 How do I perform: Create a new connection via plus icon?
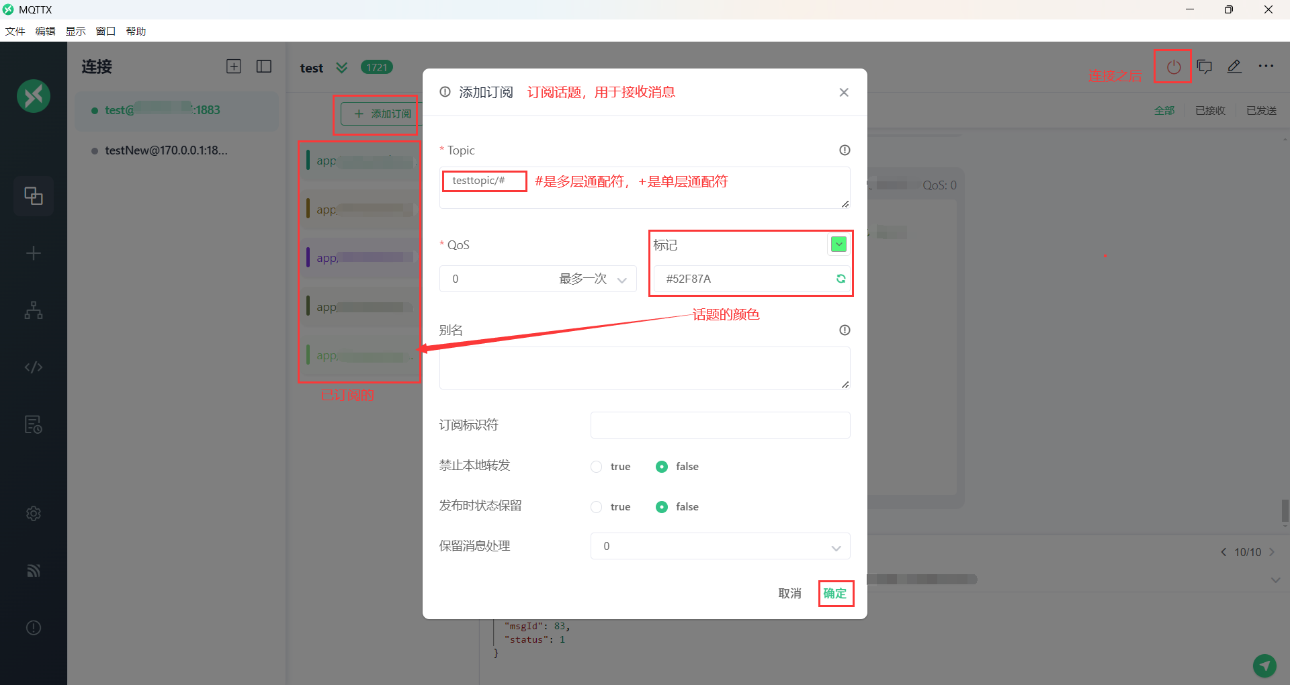pyautogui.click(x=34, y=253)
